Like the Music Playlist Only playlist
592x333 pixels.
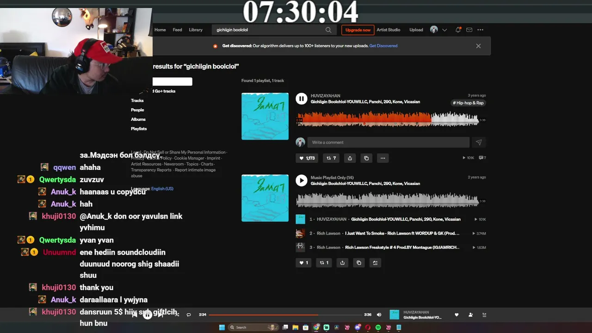(303, 263)
